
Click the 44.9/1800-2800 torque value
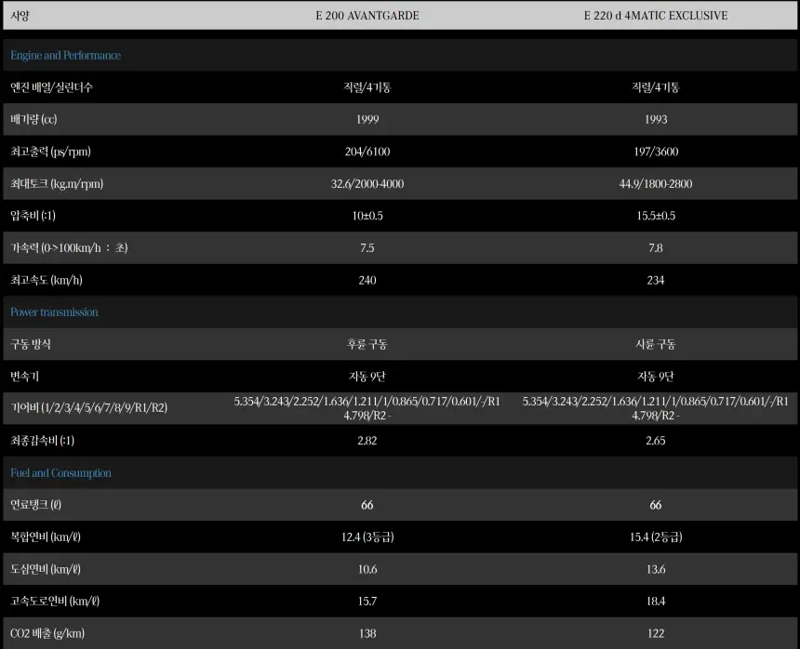tap(656, 183)
